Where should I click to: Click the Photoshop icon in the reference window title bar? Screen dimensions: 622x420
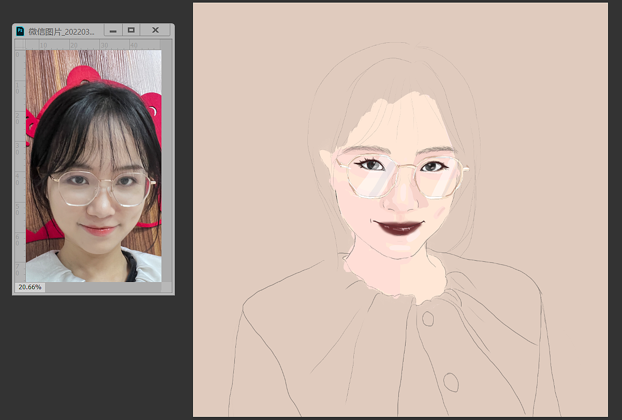click(x=20, y=30)
